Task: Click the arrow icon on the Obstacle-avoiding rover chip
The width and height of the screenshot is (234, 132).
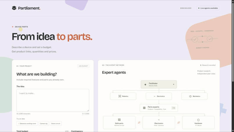Action: point(19,124)
